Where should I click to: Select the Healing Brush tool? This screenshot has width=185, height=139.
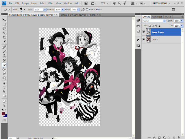pyautogui.click(x=4, y=47)
